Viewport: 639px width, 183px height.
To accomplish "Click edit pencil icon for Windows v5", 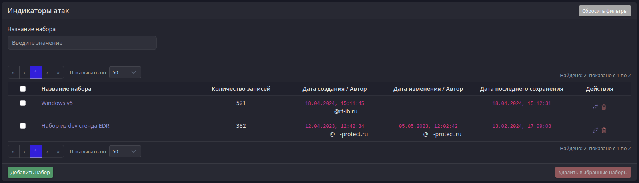I will 595,107.
